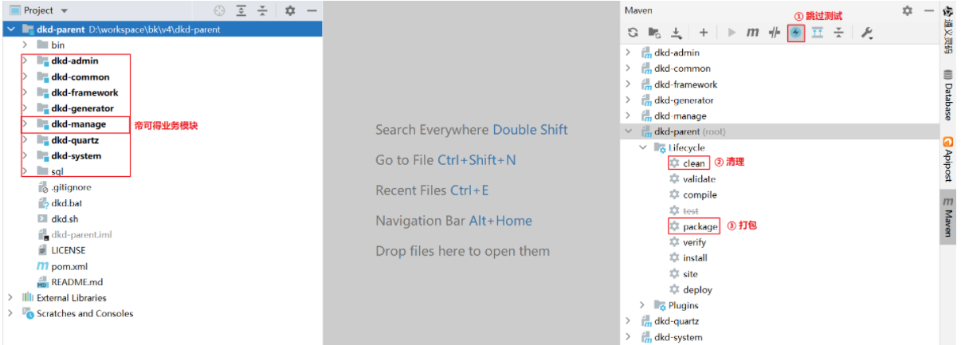Screen dimensions: 961x345
Task: Expand the bin folder
Action: click(25, 45)
